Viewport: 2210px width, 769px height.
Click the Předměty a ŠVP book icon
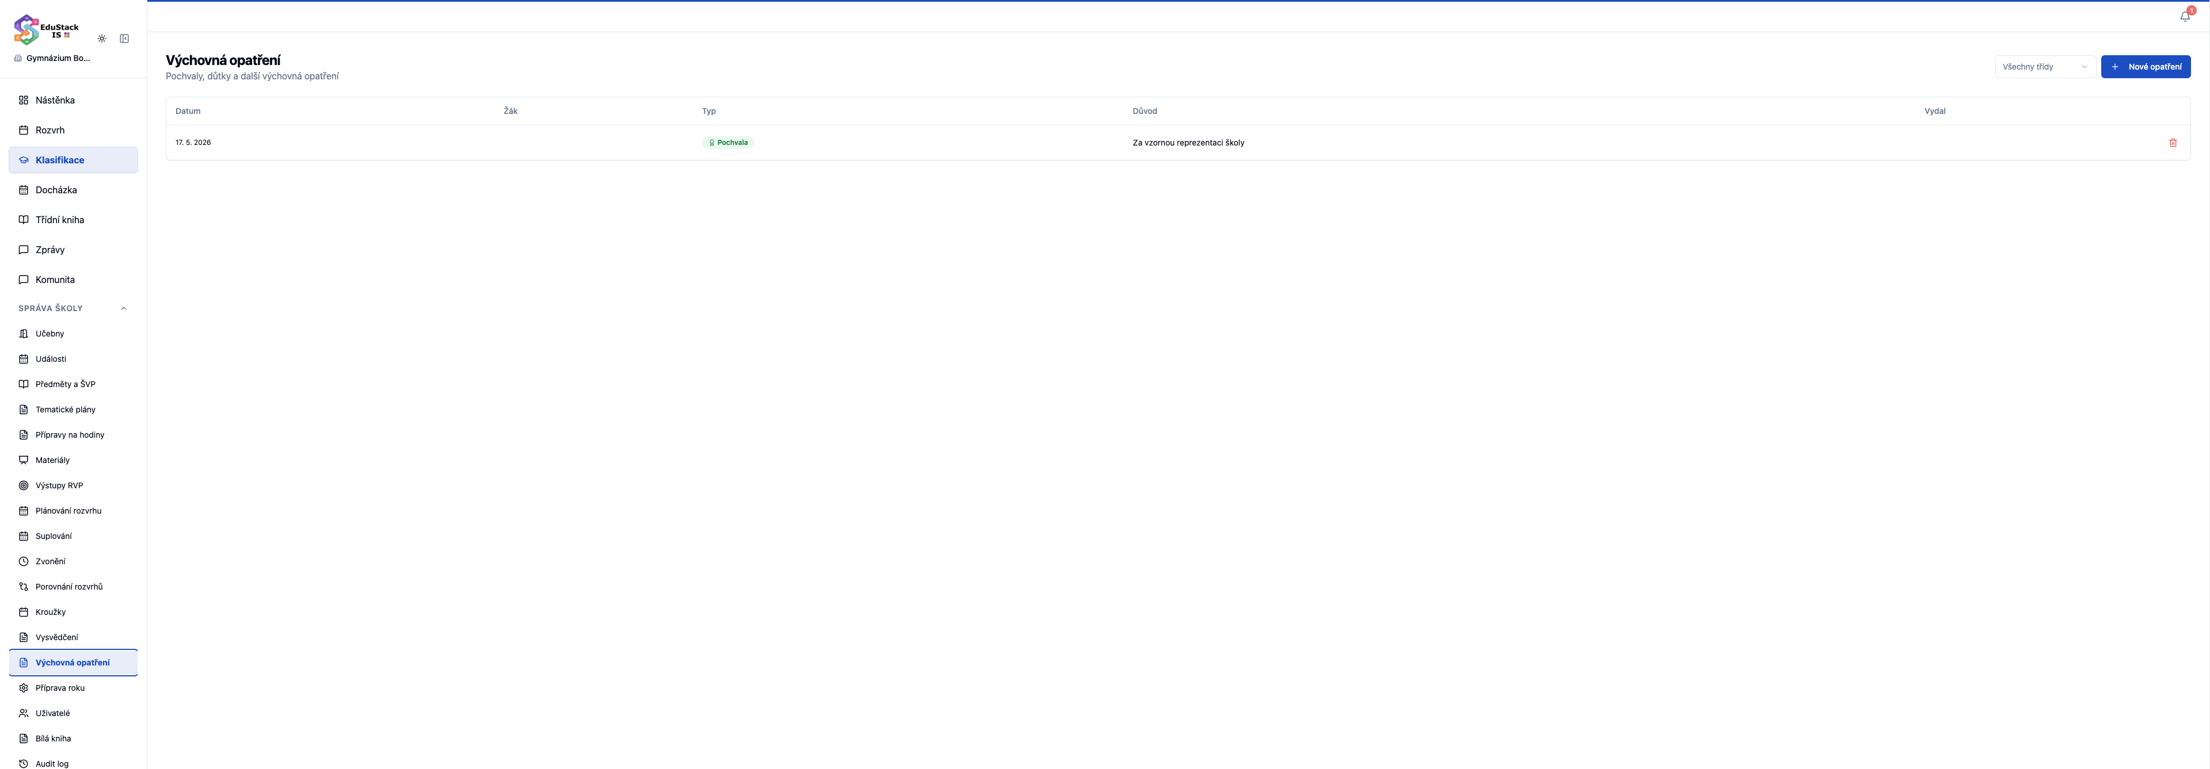pyautogui.click(x=24, y=384)
